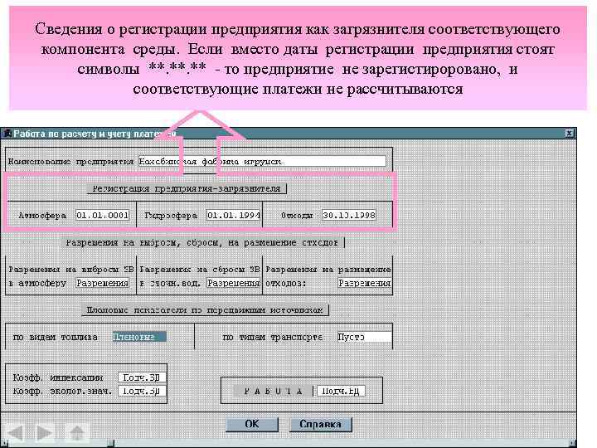Click Регистрация предприятия-загрязнителя heading
This screenshot has height=448, width=597.
pos(187,188)
